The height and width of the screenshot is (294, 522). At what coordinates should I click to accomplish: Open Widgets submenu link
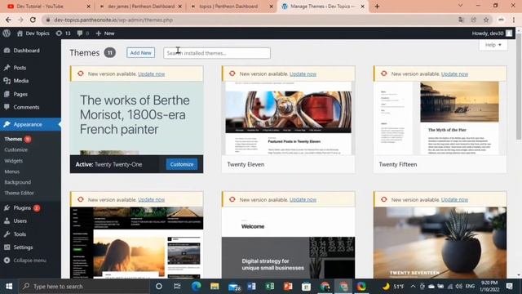tap(14, 161)
